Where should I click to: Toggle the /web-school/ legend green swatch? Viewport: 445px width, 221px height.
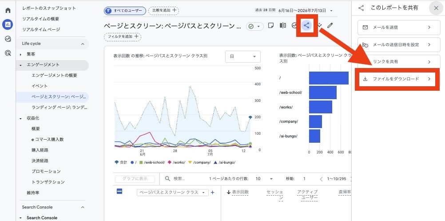point(141,162)
